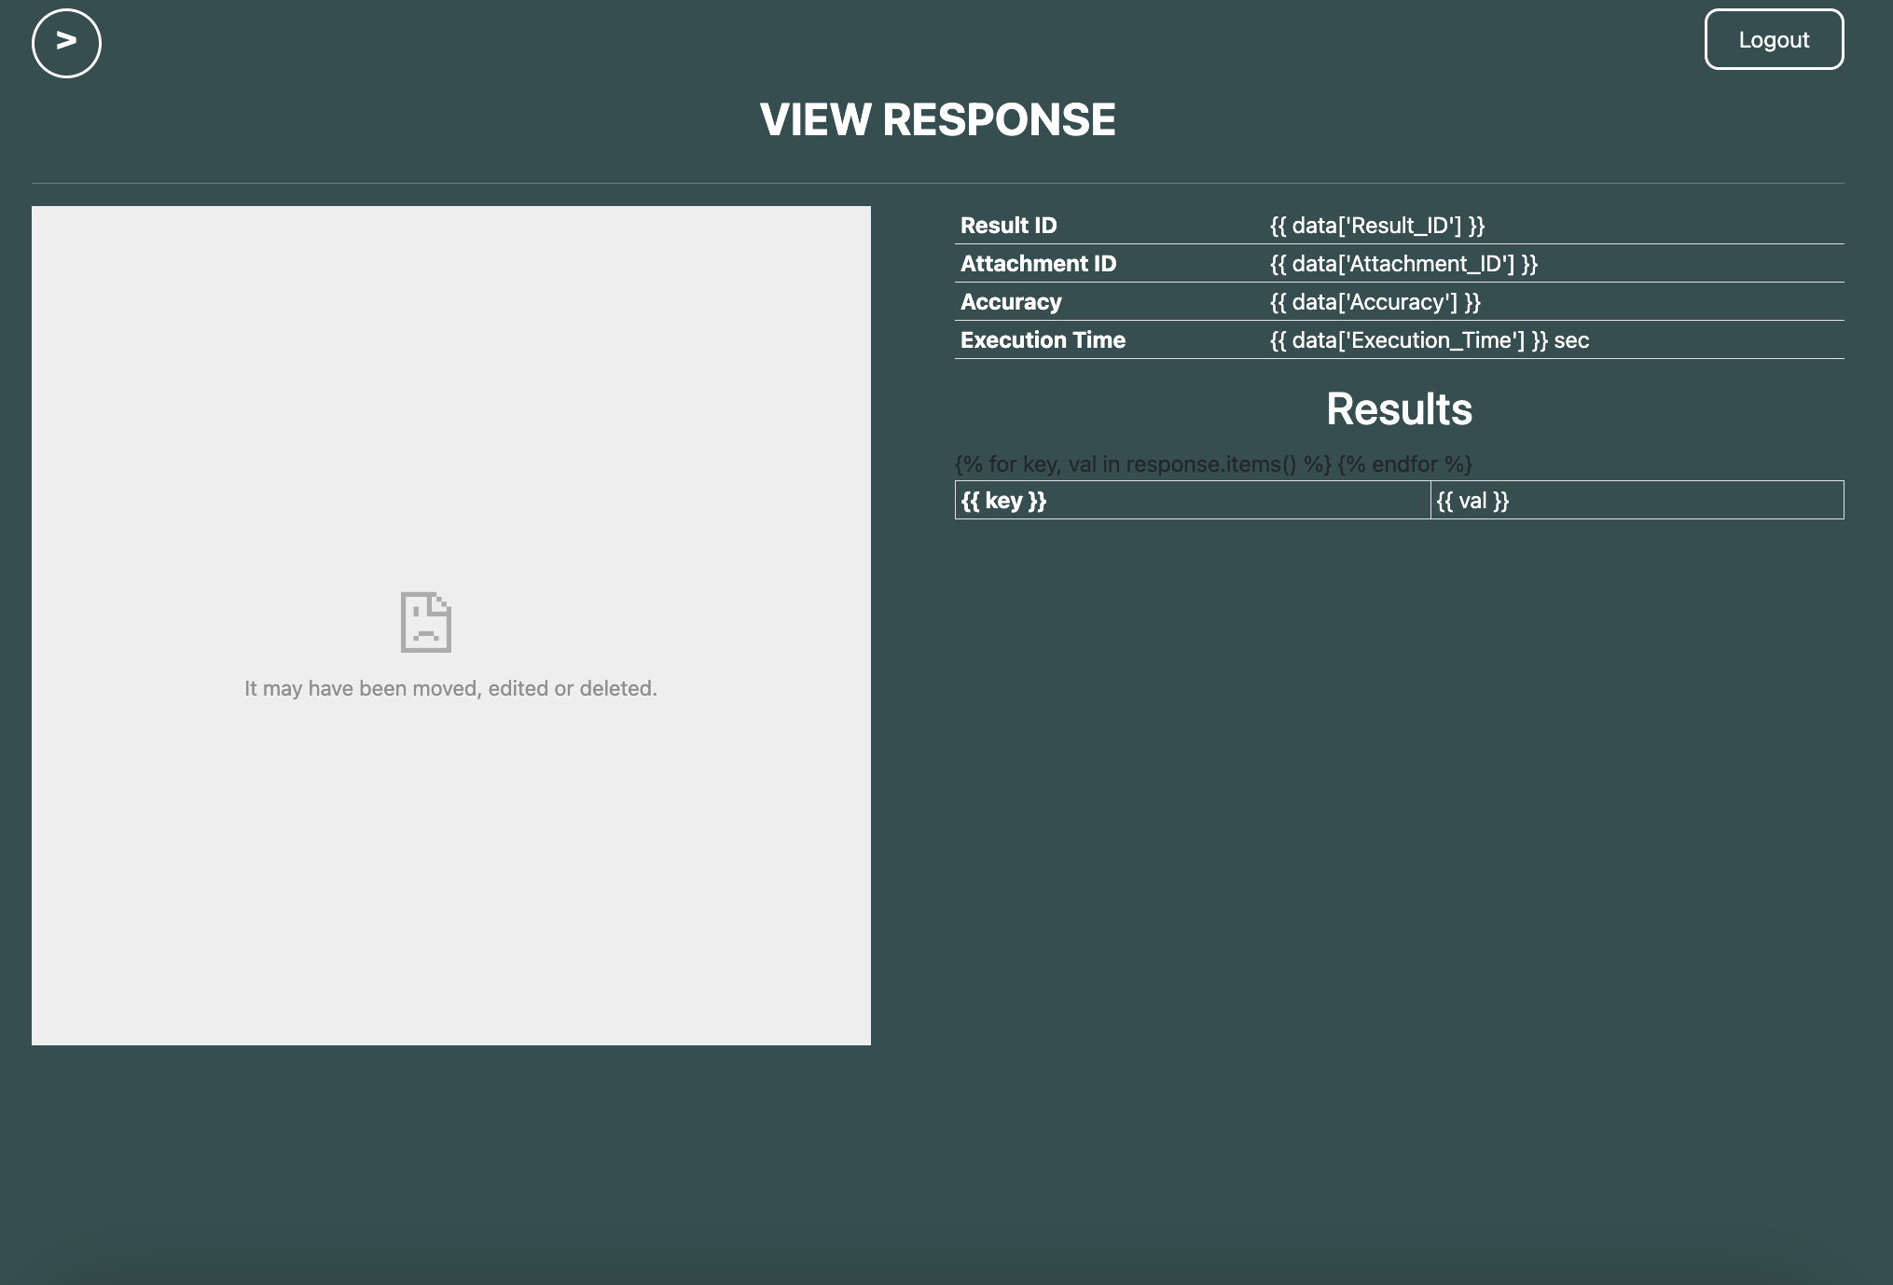Screen dimensions: 1893x1285
Task: Click the Execution Time row label
Action: click(1043, 340)
